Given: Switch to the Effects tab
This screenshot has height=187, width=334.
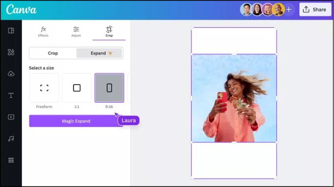Looking at the screenshot, I should click(43, 32).
